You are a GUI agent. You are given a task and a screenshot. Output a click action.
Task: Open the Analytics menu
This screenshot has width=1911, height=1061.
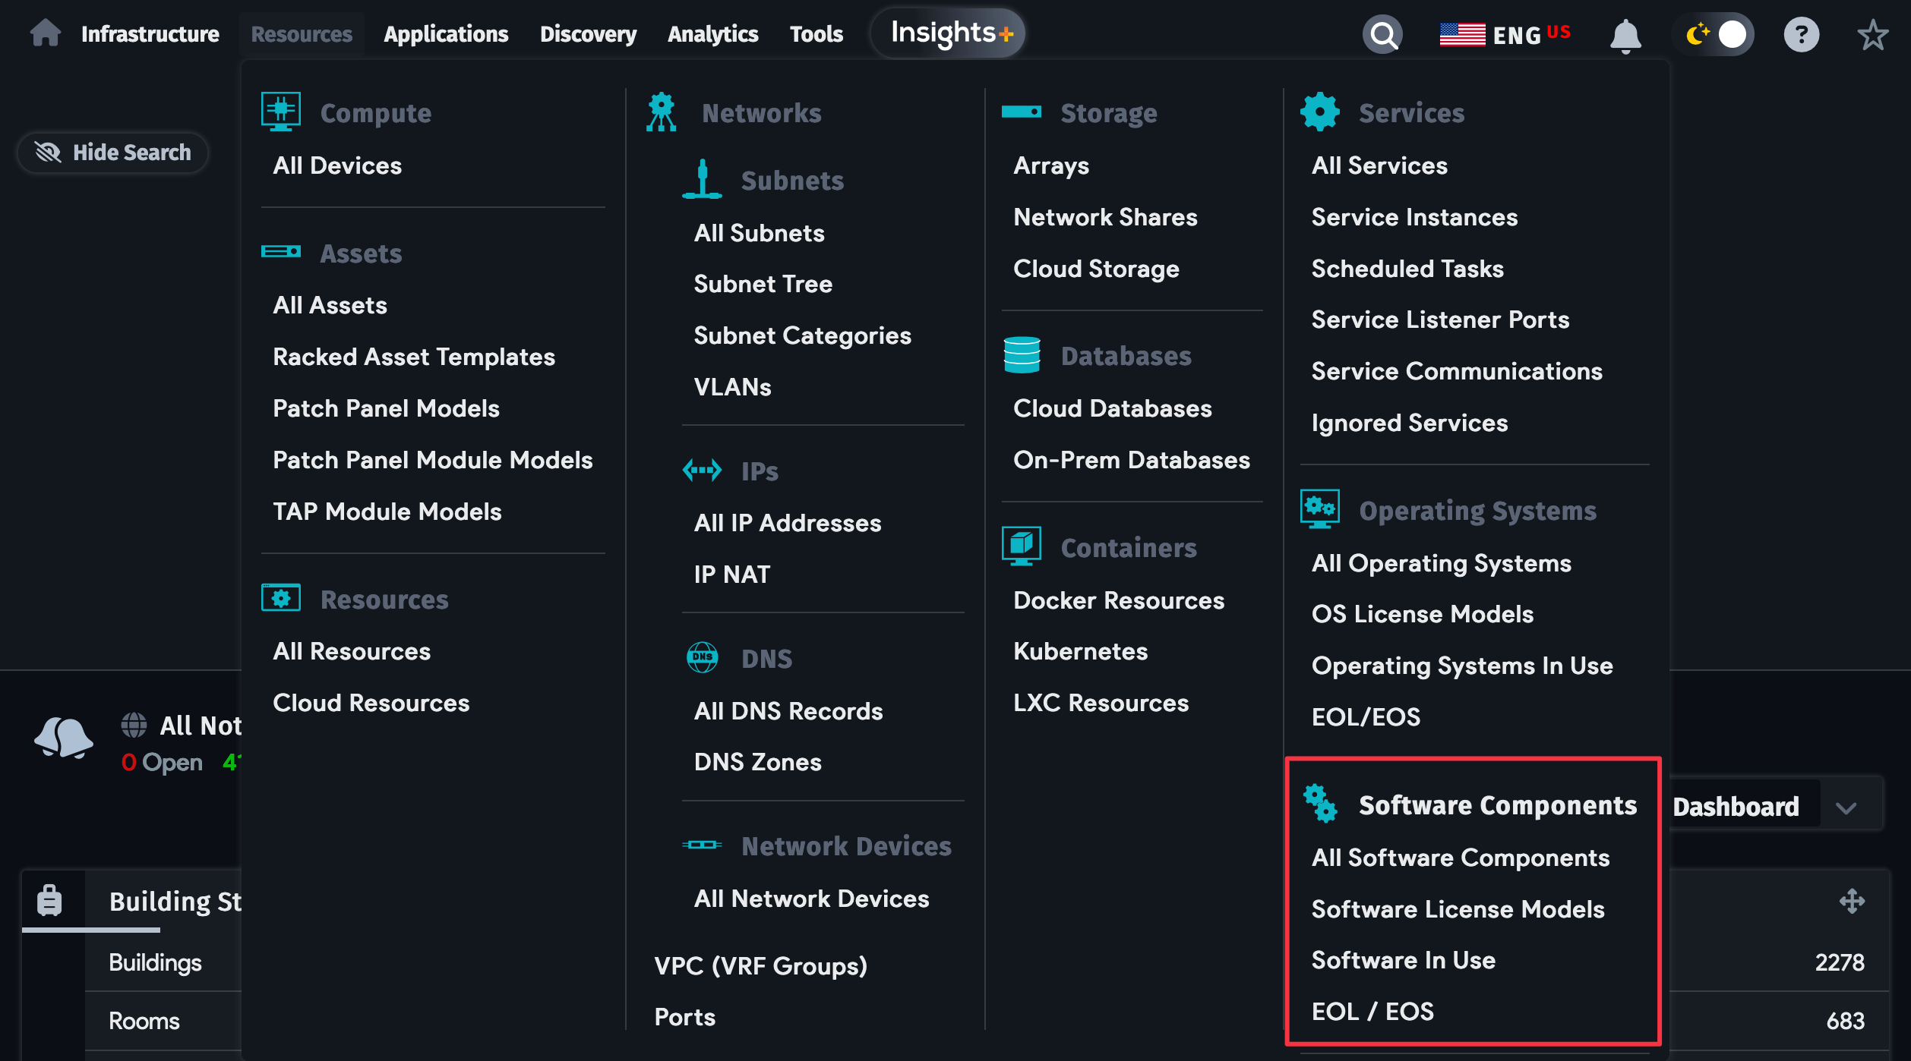(x=712, y=34)
